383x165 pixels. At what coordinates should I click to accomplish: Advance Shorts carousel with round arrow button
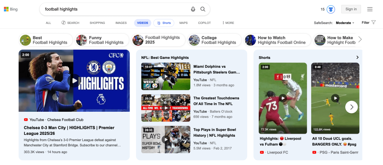[x=352, y=107]
